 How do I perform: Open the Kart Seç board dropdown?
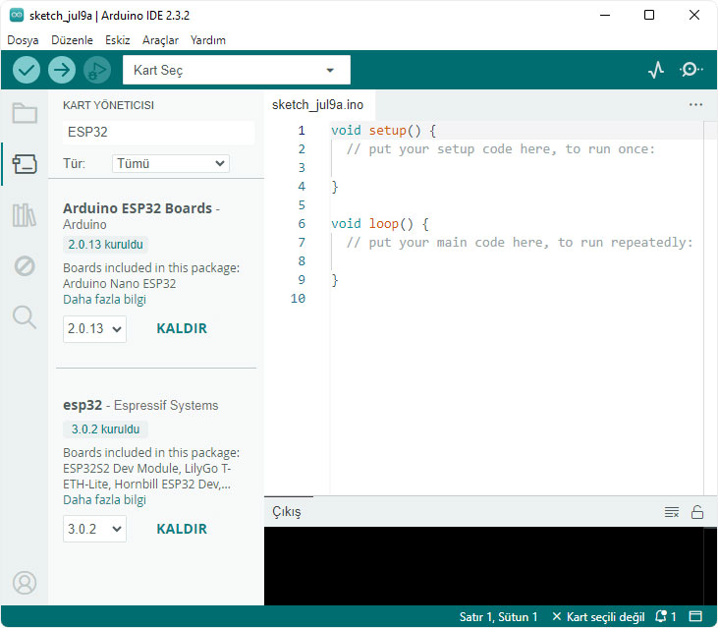[237, 70]
